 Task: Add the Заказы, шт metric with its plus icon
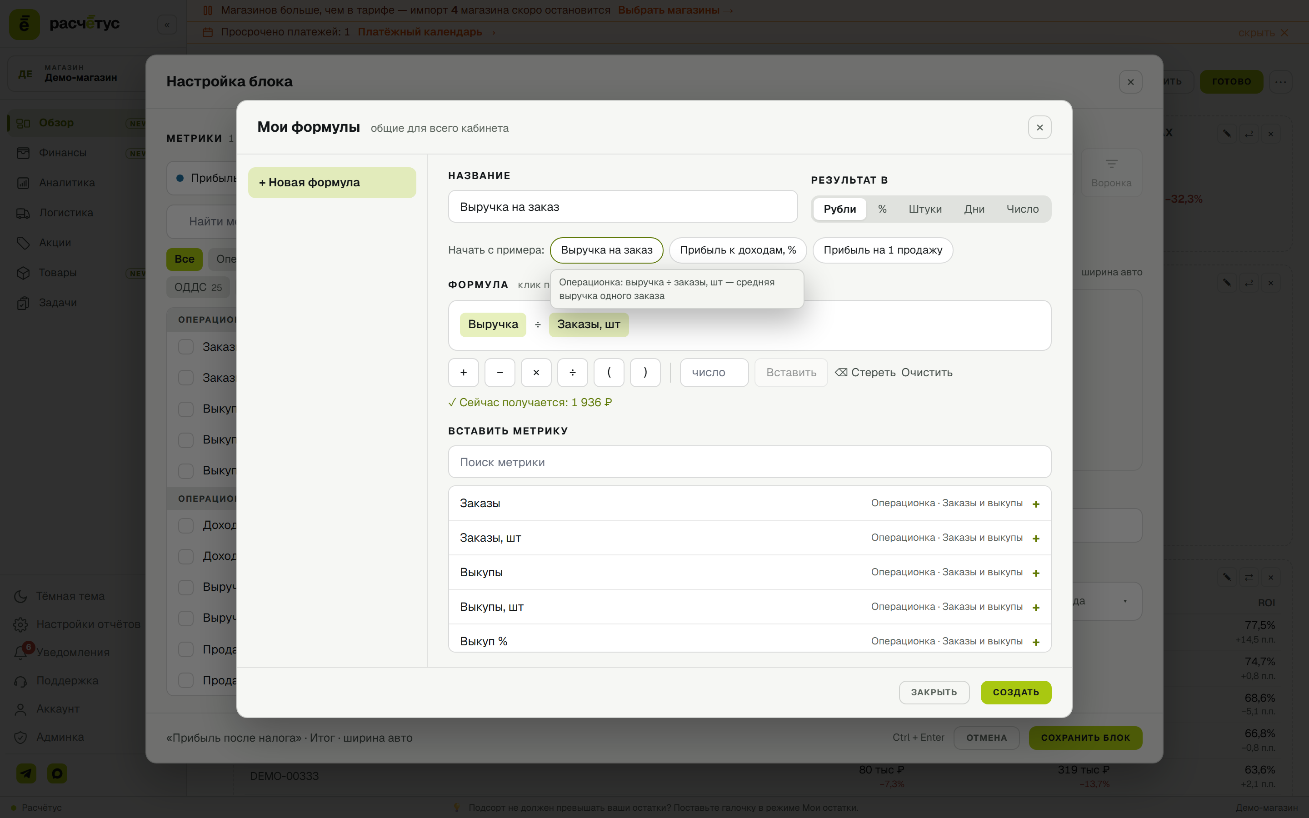pos(1036,539)
